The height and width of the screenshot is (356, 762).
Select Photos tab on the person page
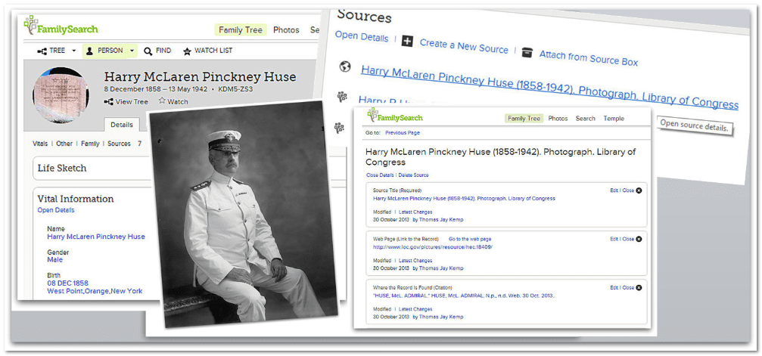[x=286, y=30]
